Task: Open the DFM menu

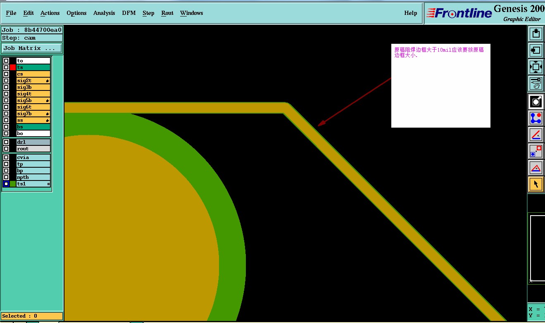Action: tap(129, 13)
